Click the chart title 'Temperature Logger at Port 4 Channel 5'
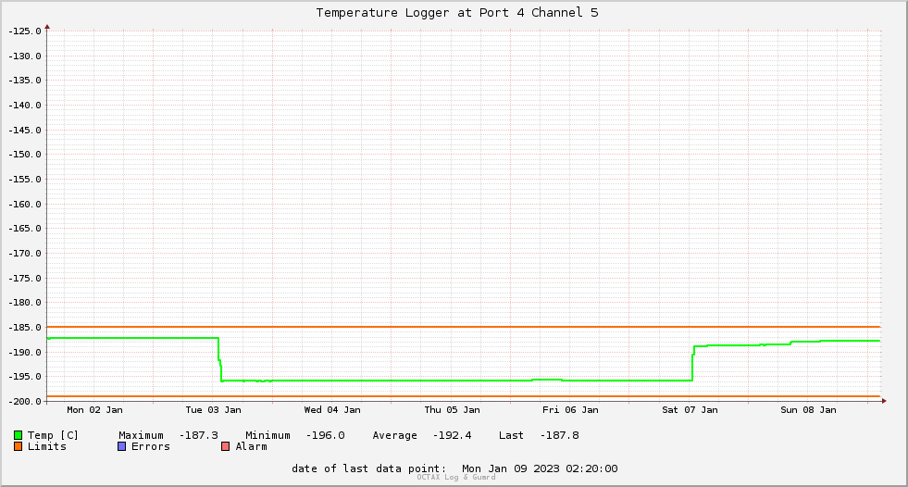This screenshot has height=487, width=908. (x=457, y=13)
